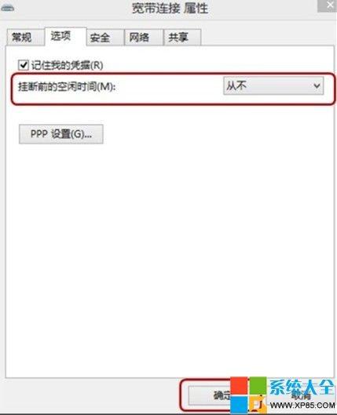The image size is (337, 415).
Task: Expand the idle time dropdown arrow
Action: pos(317,86)
